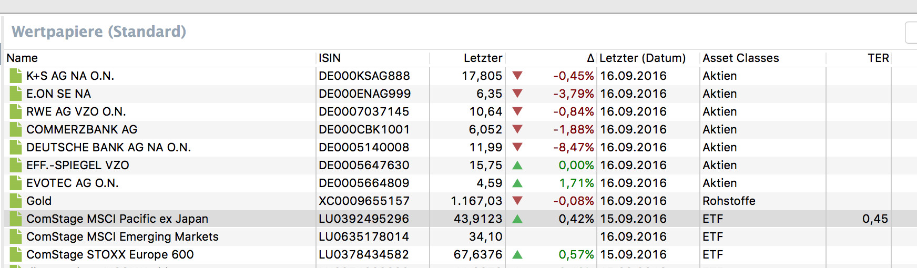Click ISIN DE000ENAG999
Viewport: 917px width, 268px height.
365,94
